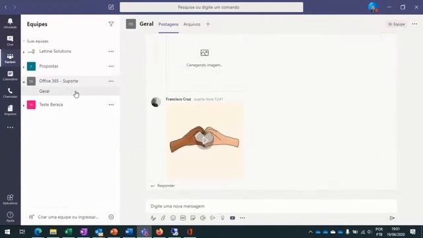The height and width of the screenshot is (238, 423).
Task: Click the Equipe button at top right
Action: click(x=397, y=24)
